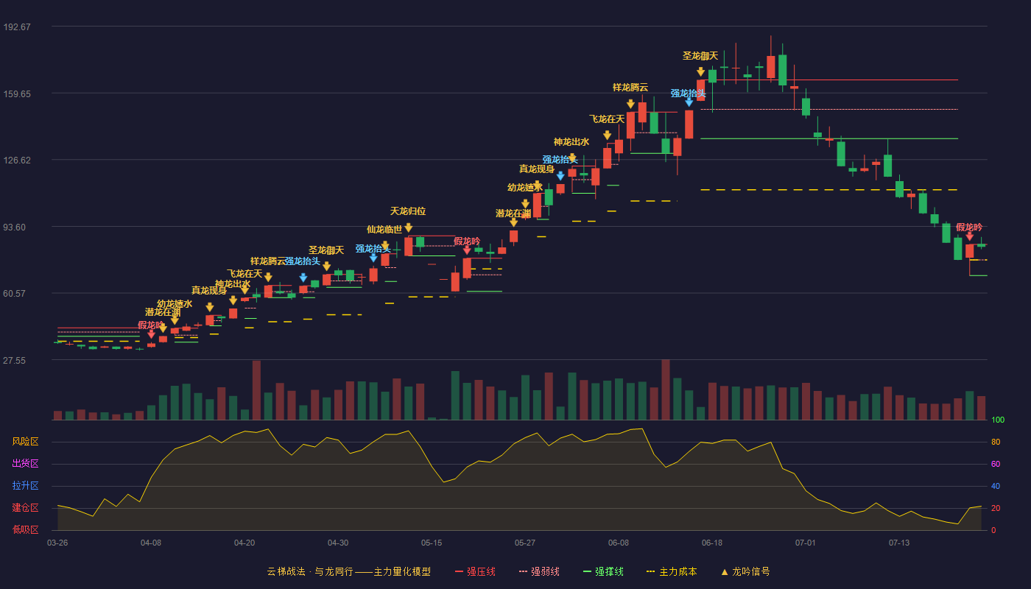Click the 06-18 date axis label
Viewport: 1031px width, 589px height.
click(712, 543)
